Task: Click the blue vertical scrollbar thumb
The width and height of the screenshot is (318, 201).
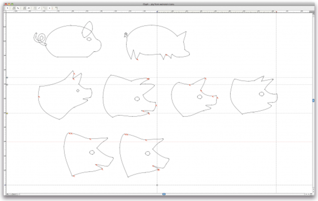Action: [x=313, y=100]
